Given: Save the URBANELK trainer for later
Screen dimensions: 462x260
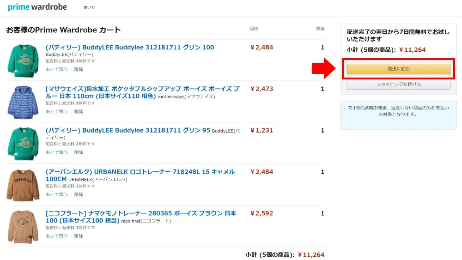Looking at the screenshot, I should point(56,194).
